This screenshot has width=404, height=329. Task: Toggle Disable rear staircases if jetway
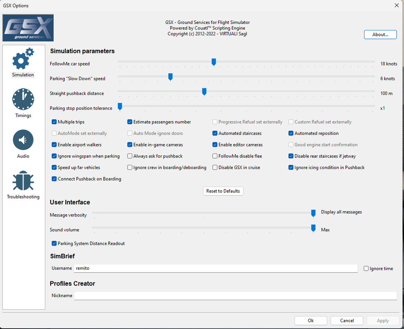tap(291, 156)
